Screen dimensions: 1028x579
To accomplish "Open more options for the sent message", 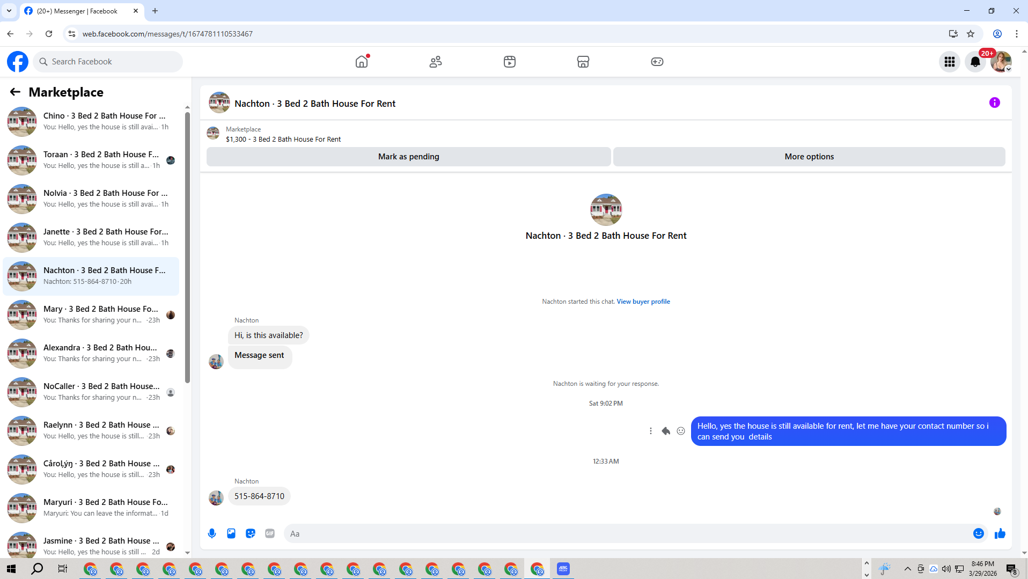I will (651, 431).
